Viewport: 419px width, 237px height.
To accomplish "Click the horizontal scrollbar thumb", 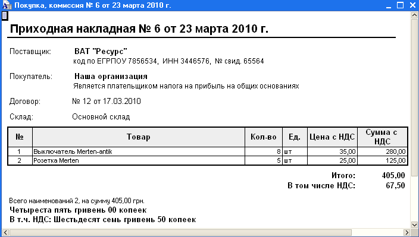I will 180,232.
